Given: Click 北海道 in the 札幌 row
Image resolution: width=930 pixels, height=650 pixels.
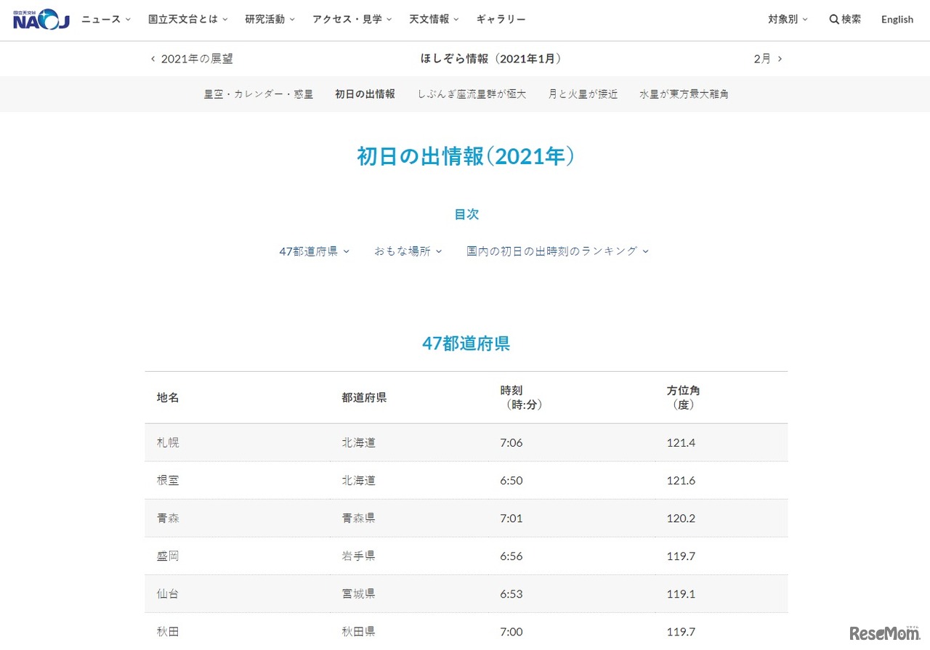Looking at the screenshot, I should (x=359, y=443).
